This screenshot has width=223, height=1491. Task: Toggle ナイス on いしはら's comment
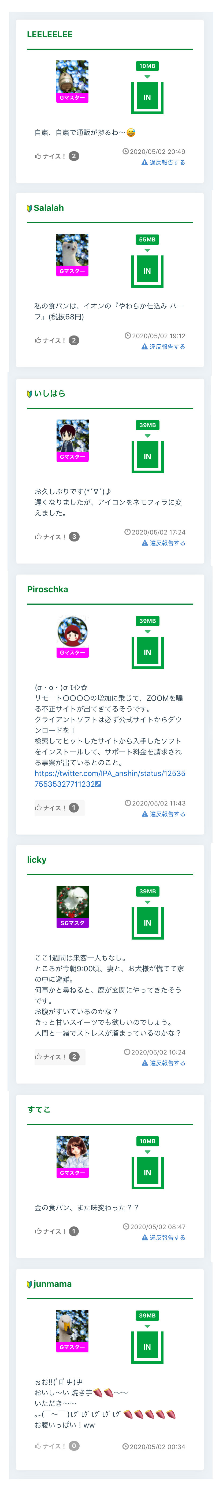[x=50, y=537]
